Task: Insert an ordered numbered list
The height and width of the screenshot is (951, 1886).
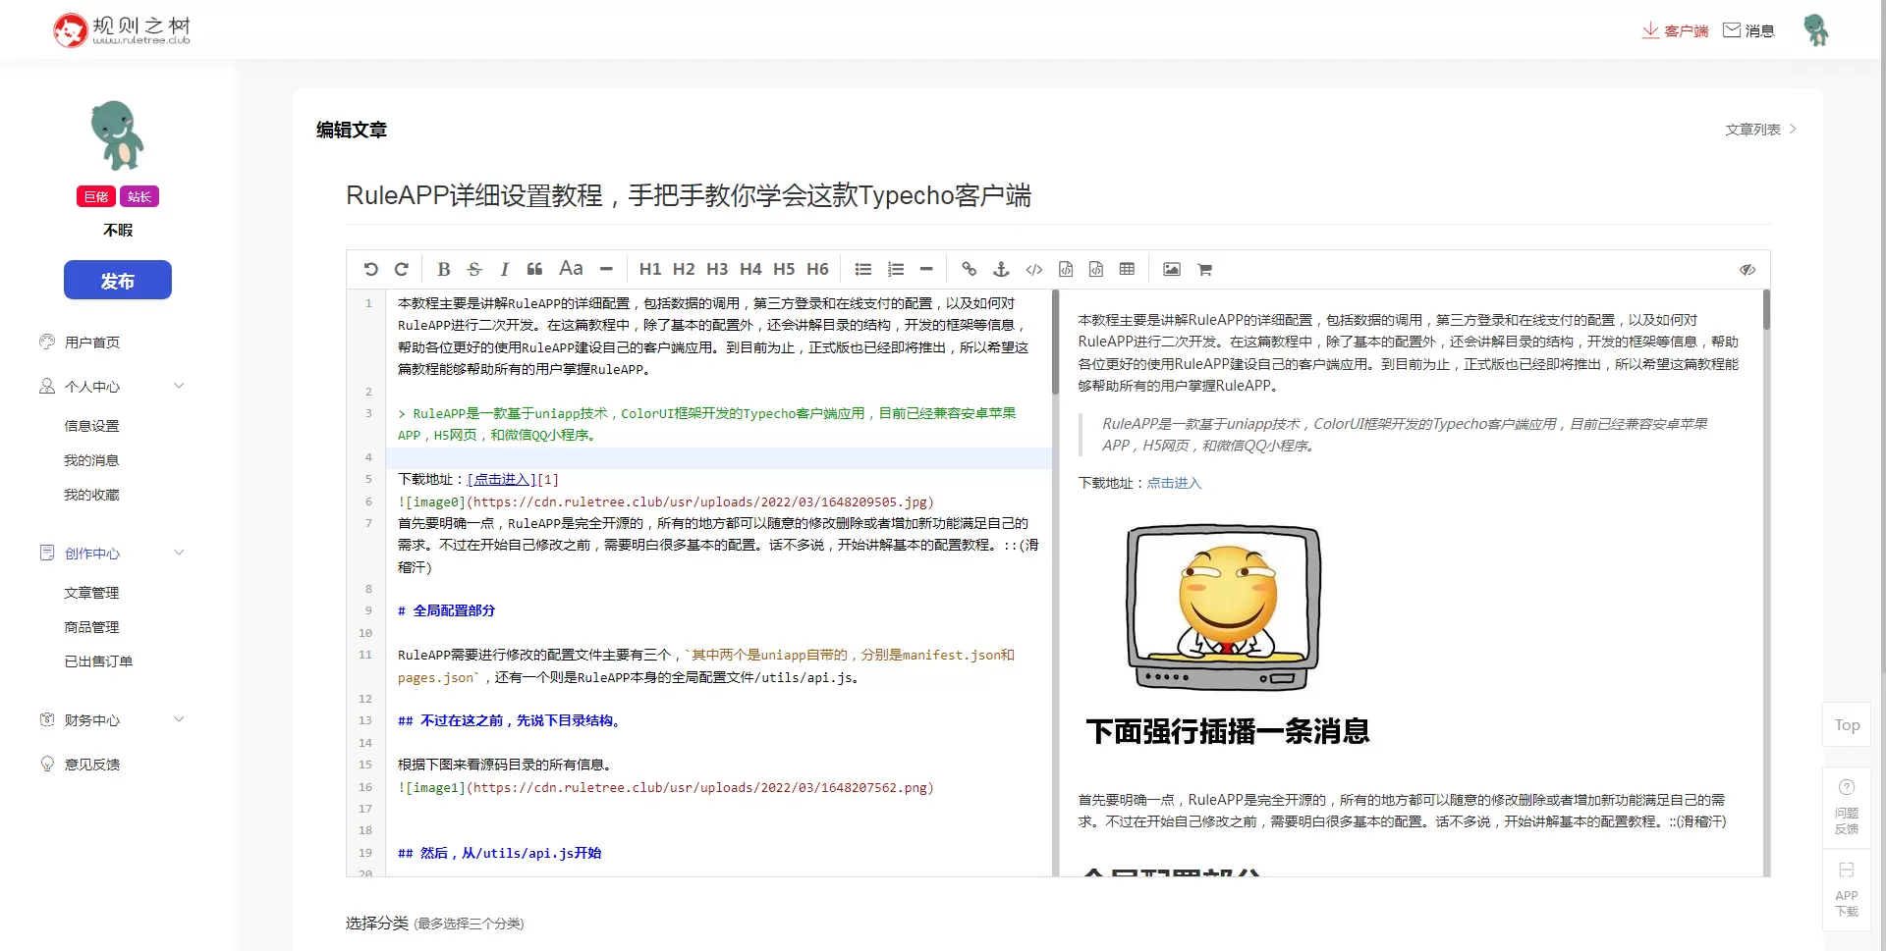Action: coord(896,269)
